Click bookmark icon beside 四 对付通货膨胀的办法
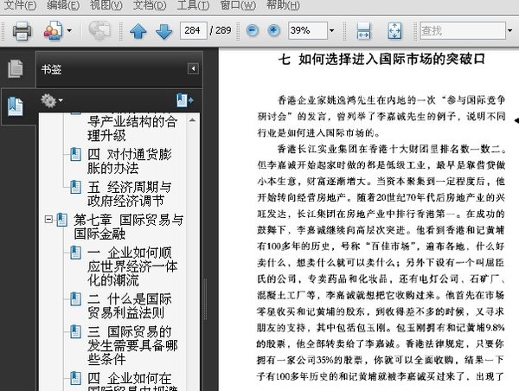 click(76, 154)
